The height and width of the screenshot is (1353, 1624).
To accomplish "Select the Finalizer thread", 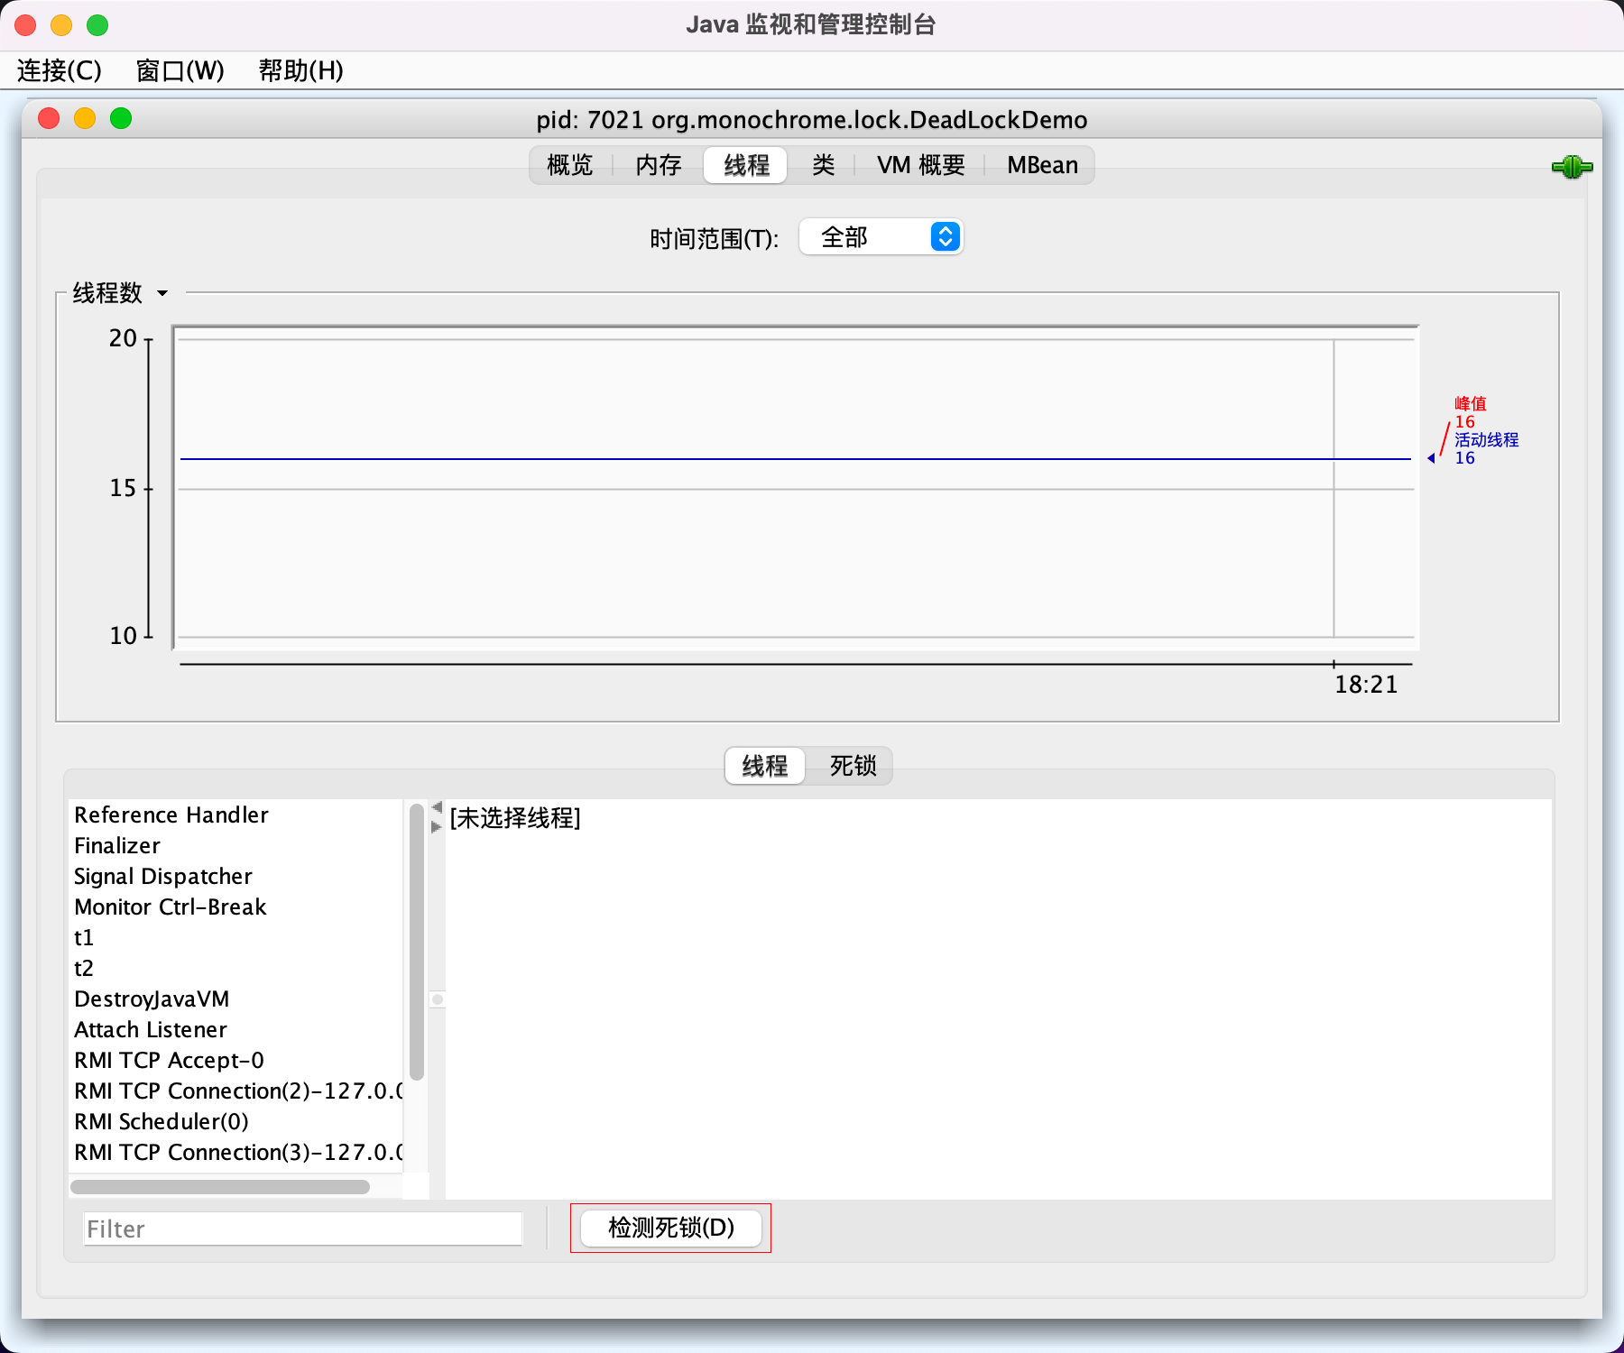I will (x=236, y=845).
